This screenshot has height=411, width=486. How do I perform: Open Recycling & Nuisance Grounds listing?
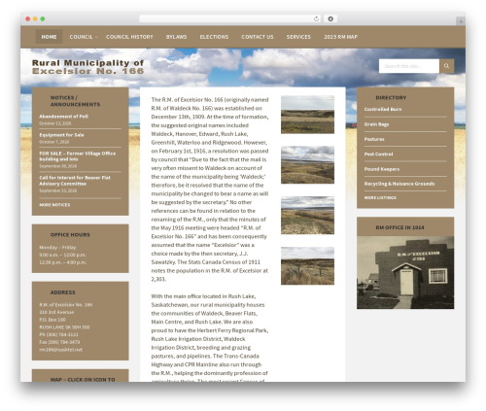tap(399, 184)
